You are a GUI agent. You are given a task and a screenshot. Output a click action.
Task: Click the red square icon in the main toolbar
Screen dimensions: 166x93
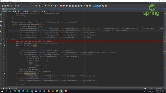pos(61,6)
